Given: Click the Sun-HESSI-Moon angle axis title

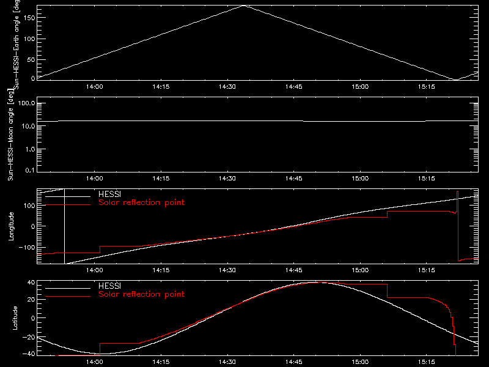Looking at the screenshot, I should tap(10, 134).
